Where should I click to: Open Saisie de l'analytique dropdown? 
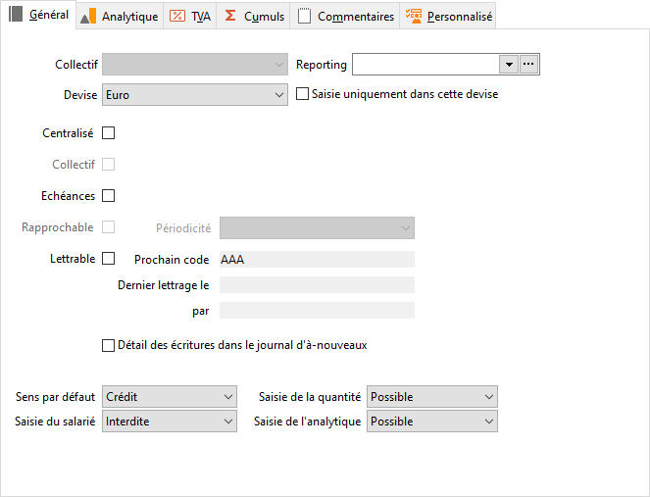[432, 422]
